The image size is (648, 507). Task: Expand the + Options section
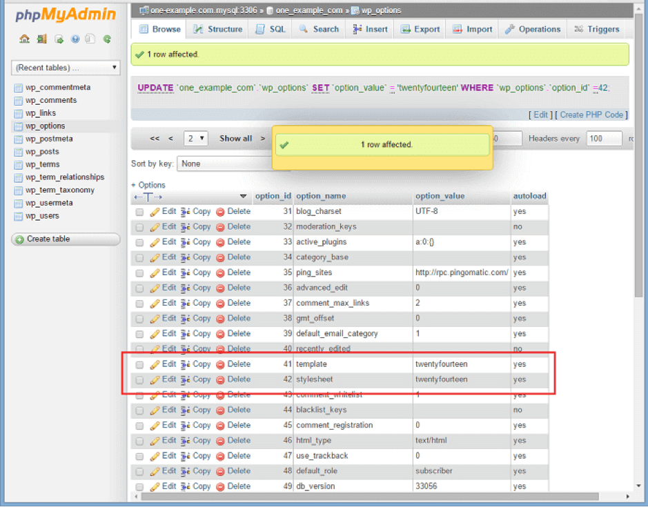[148, 185]
